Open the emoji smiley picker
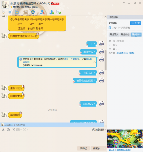The height and width of the screenshot is (152, 143). (8, 130)
